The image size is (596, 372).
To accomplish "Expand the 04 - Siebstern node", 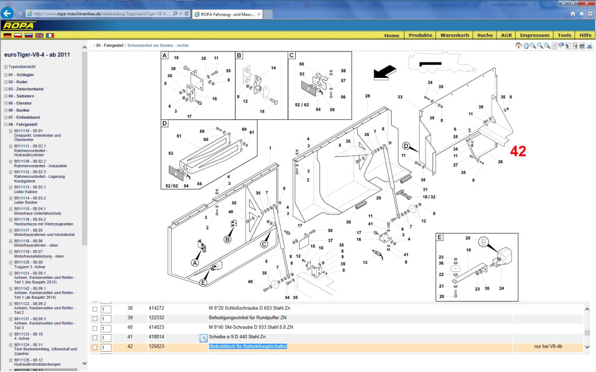I will pos(6,96).
